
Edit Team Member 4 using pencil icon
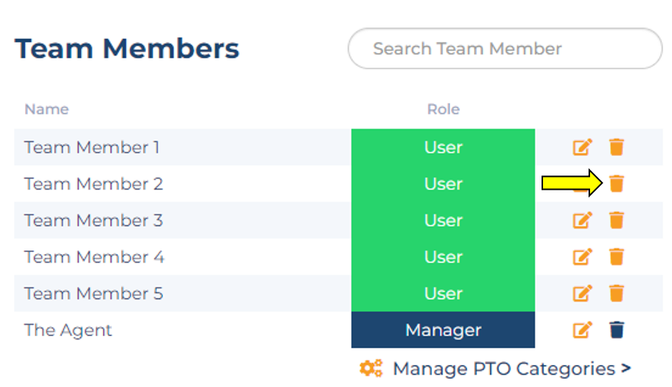click(583, 256)
